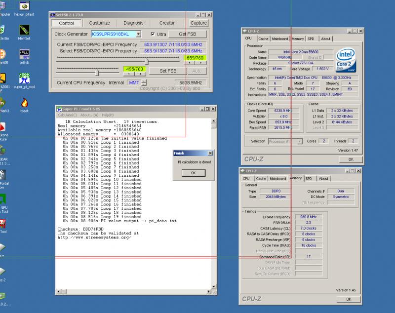
Task: Select the toast flame desktop icon
Action: (24, 103)
